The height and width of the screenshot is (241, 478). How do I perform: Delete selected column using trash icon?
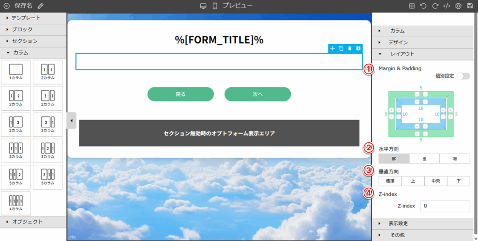coord(350,48)
